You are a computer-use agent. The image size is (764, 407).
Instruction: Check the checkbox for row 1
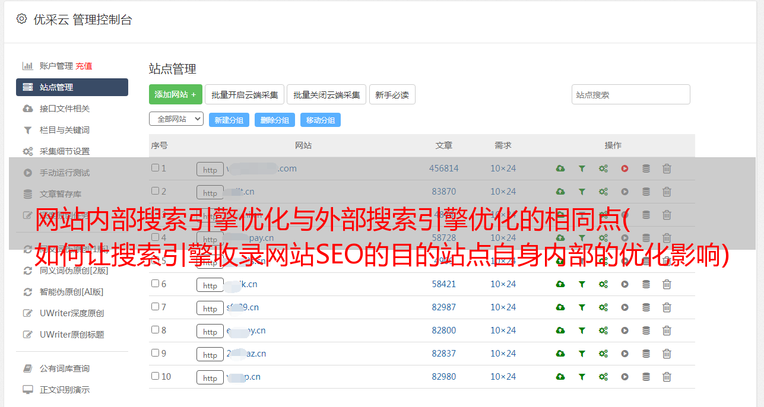(x=155, y=168)
